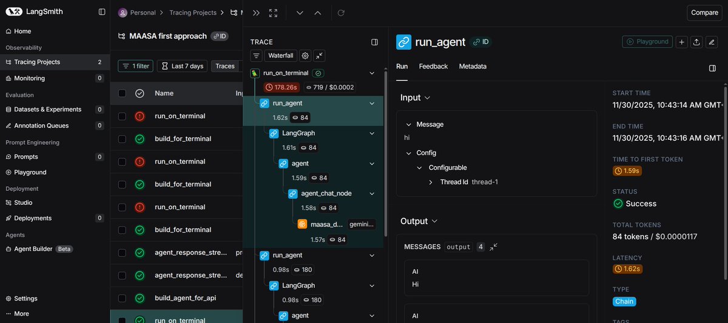Open Datasets & Experiments

click(x=47, y=109)
